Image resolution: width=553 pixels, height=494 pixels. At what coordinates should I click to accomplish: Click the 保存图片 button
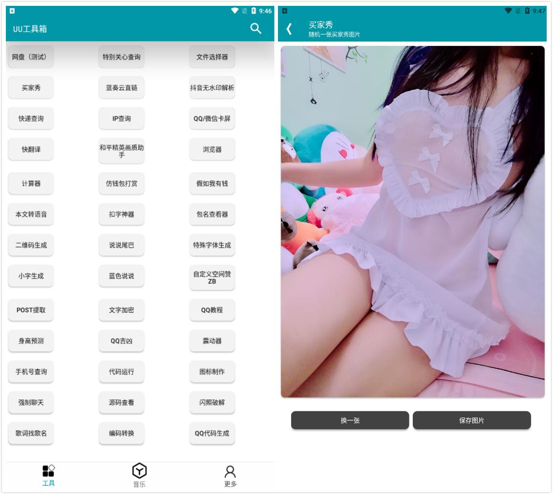(471, 420)
